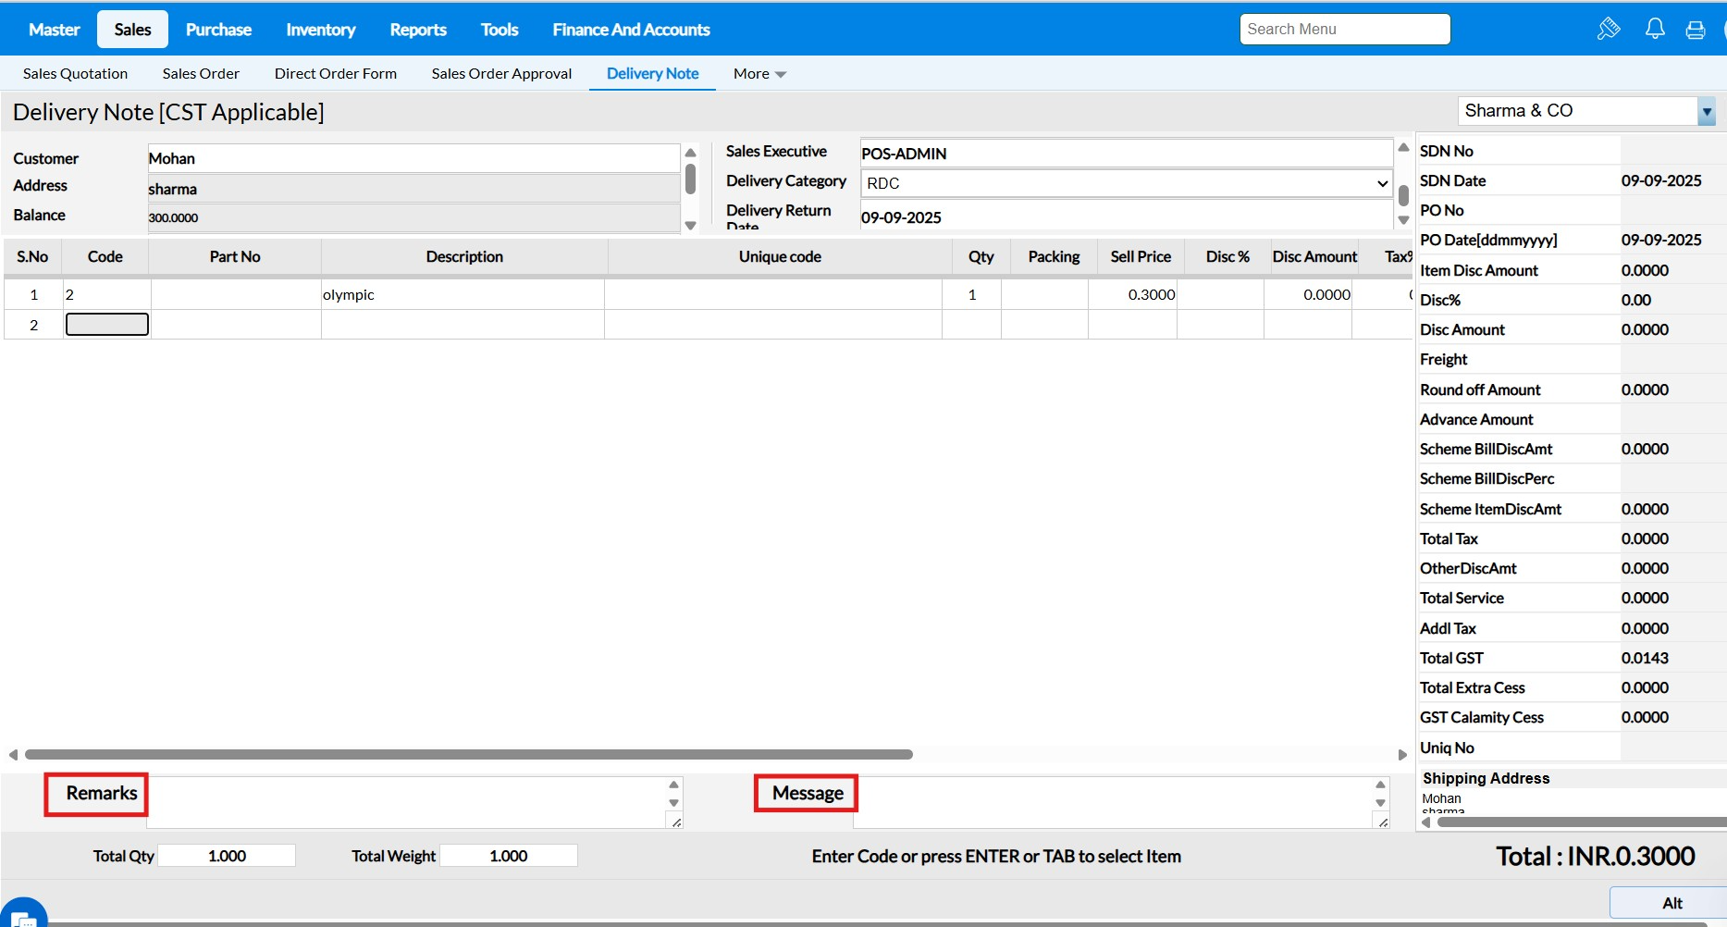Switch to Direct Order Form tab
The height and width of the screenshot is (927, 1727).
coord(336,74)
